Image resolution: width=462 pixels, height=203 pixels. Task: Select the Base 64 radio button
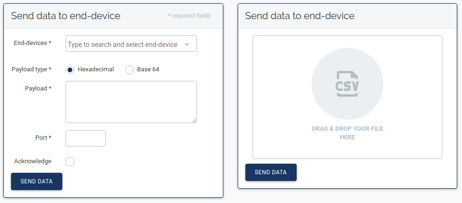[x=129, y=70]
